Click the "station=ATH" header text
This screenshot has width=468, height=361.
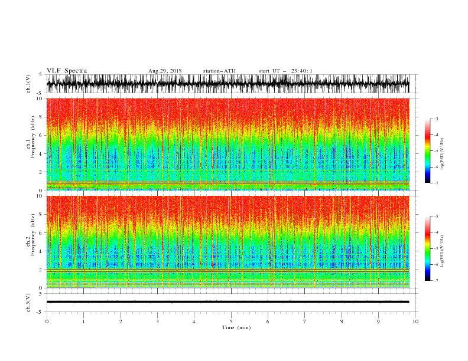tap(219, 71)
